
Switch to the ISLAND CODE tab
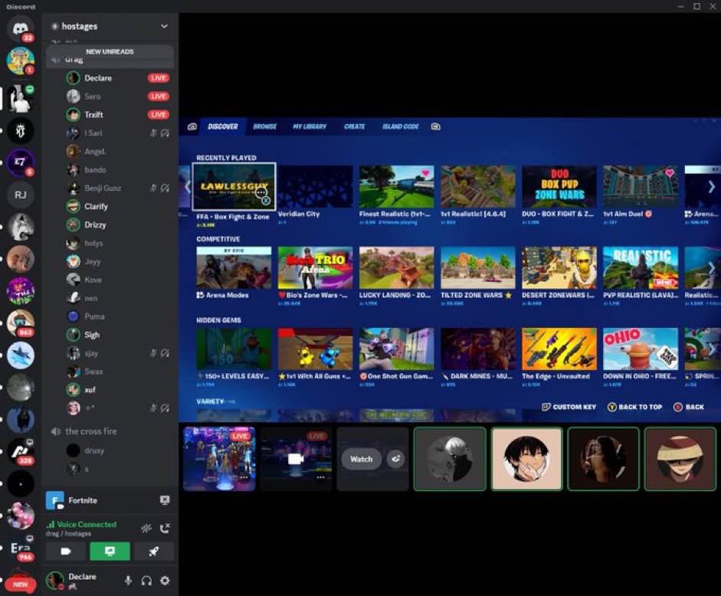(401, 126)
